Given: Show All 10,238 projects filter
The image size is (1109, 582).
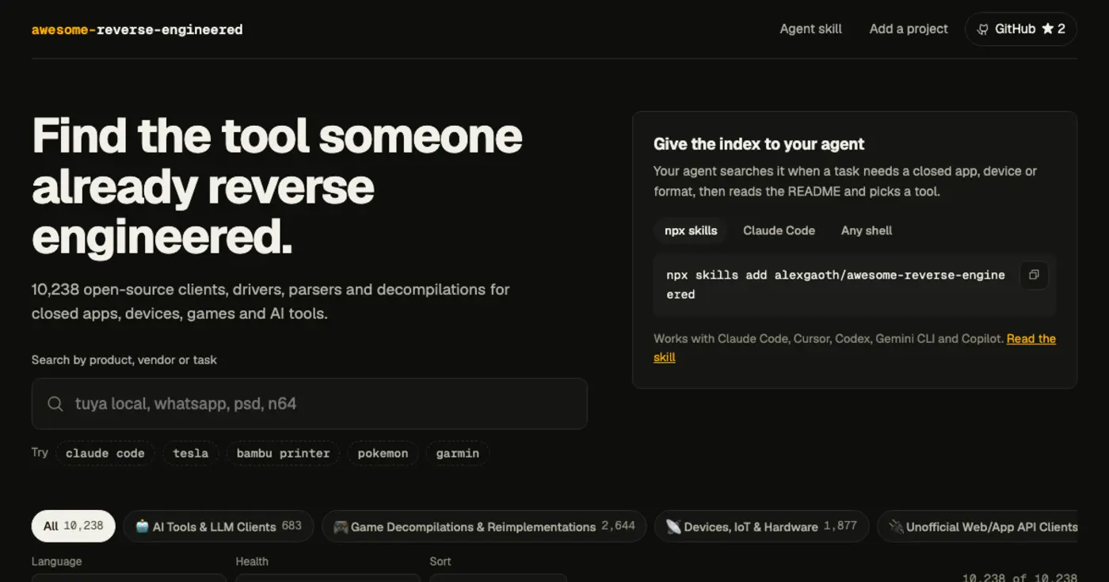Looking at the screenshot, I should click(x=74, y=527).
